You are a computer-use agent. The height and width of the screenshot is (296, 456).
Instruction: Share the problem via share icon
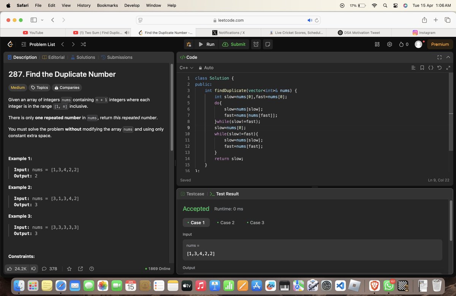point(80,269)
